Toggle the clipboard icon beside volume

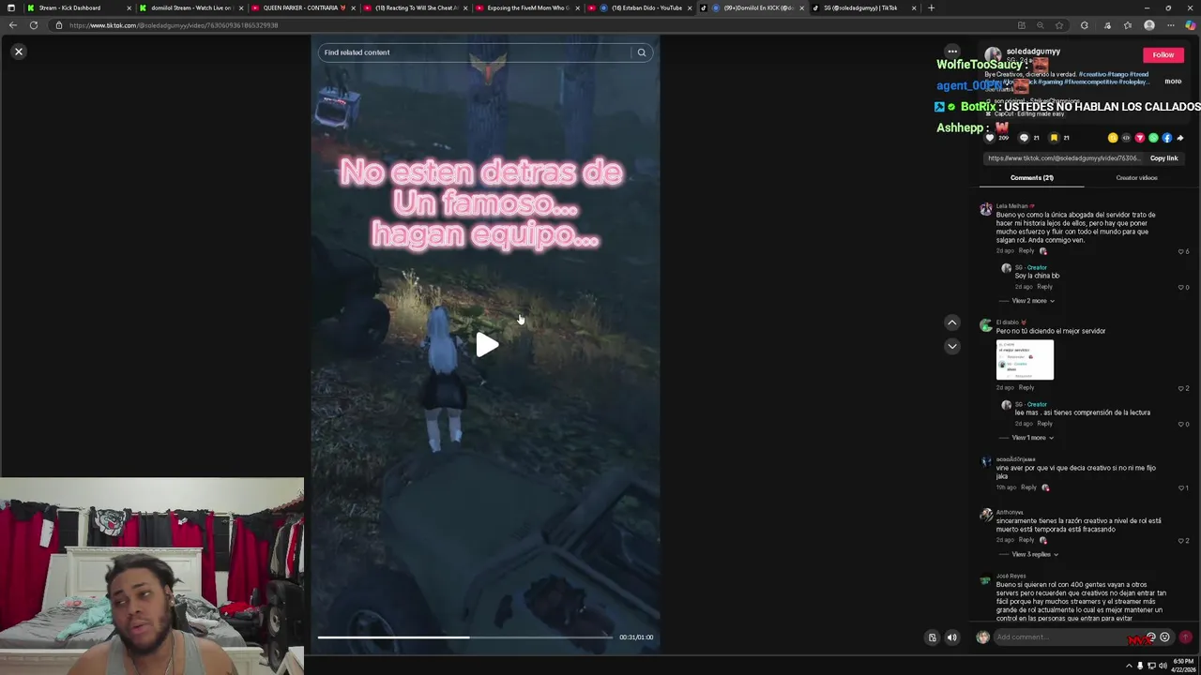pyautogui.click(x=932, y=637)
